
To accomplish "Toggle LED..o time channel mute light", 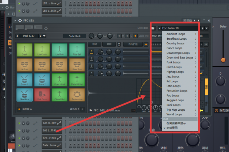I will click(19, 3).
